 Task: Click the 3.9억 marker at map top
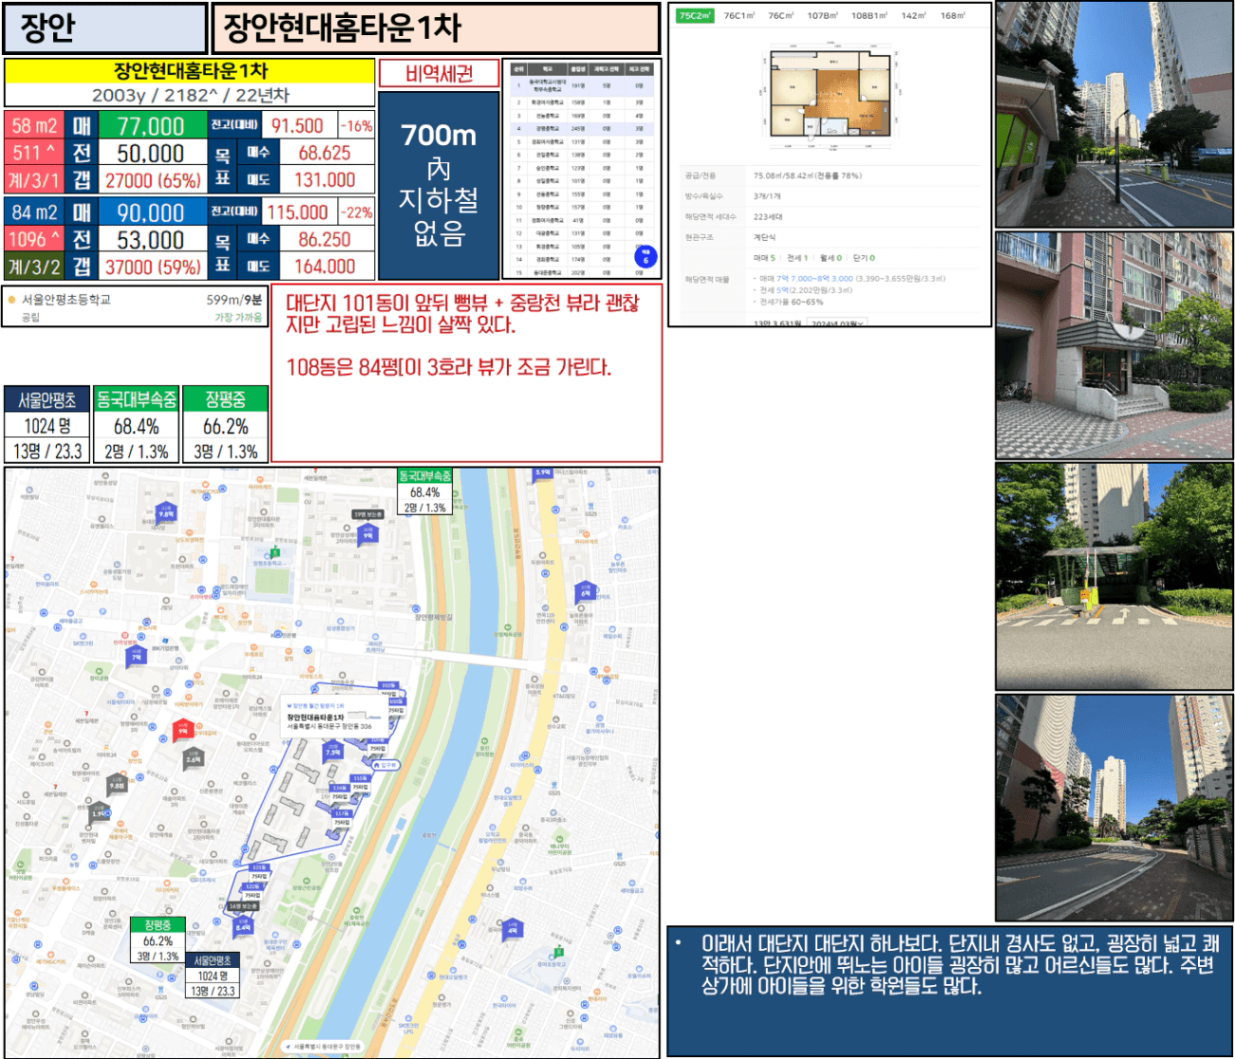[543, 473]
